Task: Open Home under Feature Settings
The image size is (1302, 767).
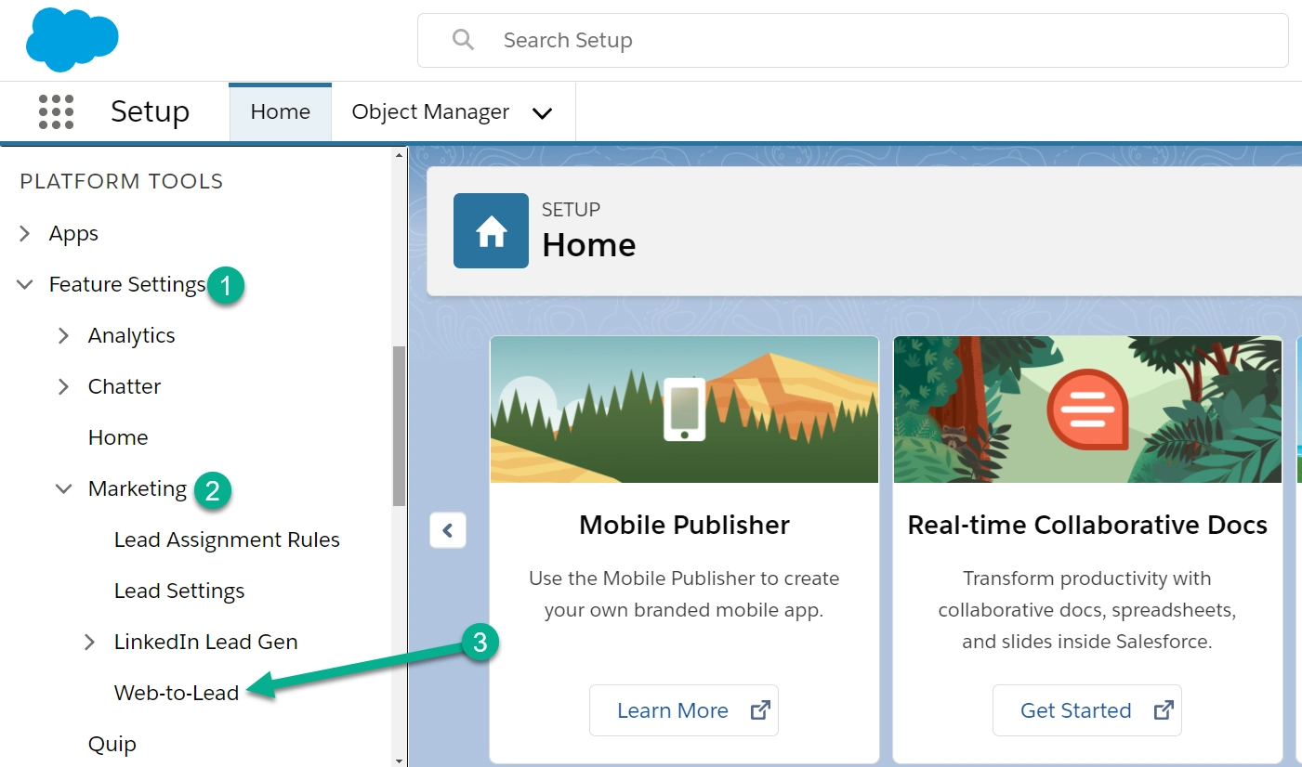Action: tap(118, 437)
